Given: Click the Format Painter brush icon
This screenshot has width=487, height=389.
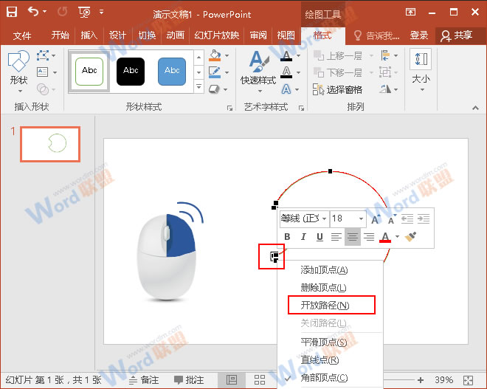Looking at the screenshot, I should click(412, 237).
